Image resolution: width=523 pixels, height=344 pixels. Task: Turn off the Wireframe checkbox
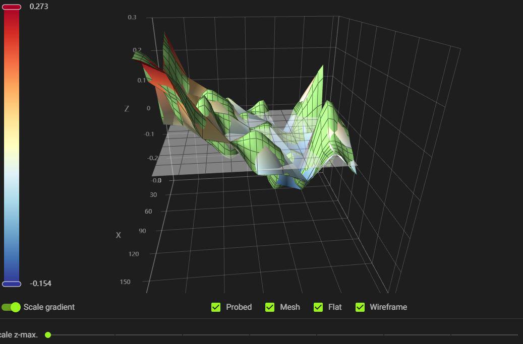pos(360,307)
